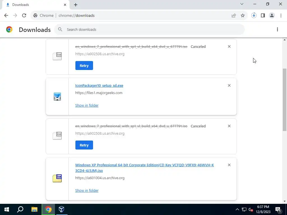
Task: Share this page via the share icon
Action: (234, 16)
